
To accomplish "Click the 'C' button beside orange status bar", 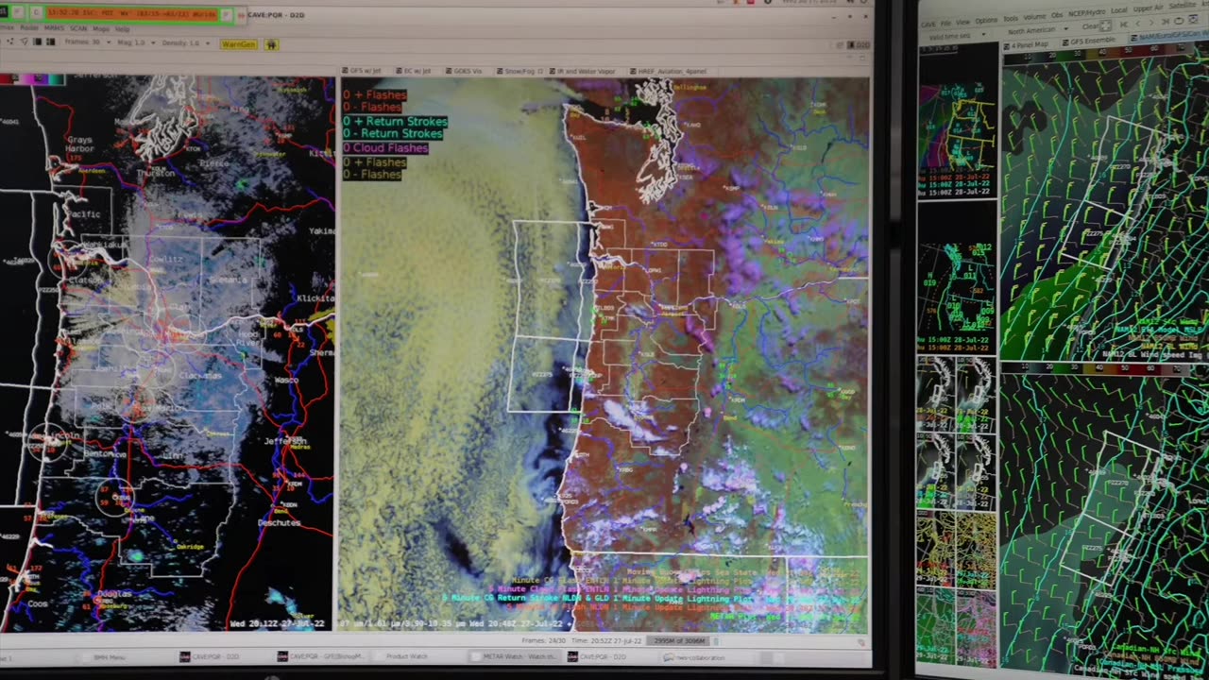I will pos(36,12).
